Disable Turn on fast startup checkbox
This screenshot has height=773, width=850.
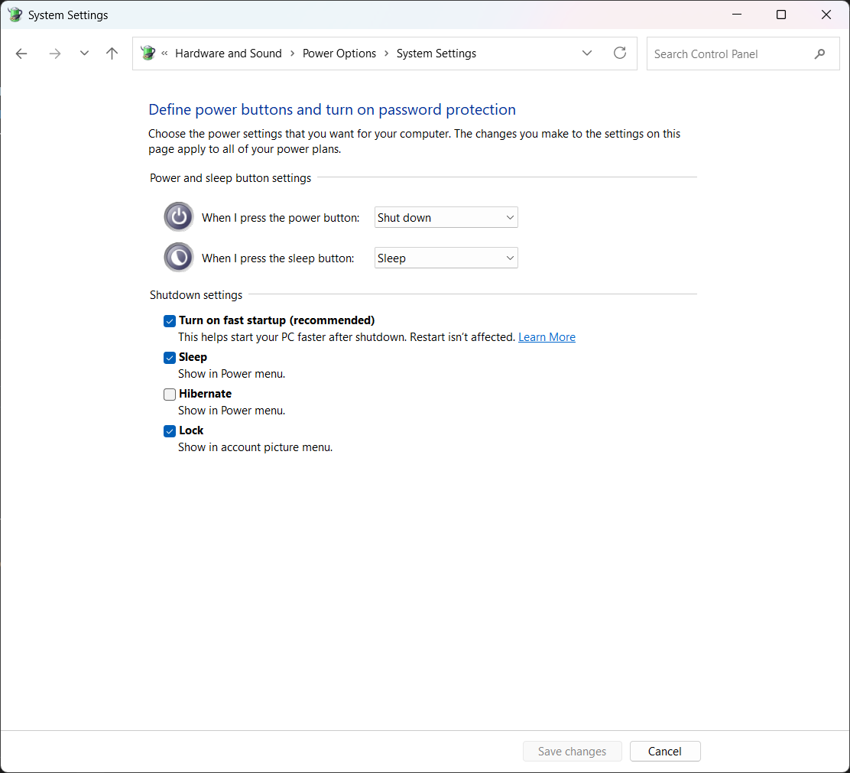point(170,321)
